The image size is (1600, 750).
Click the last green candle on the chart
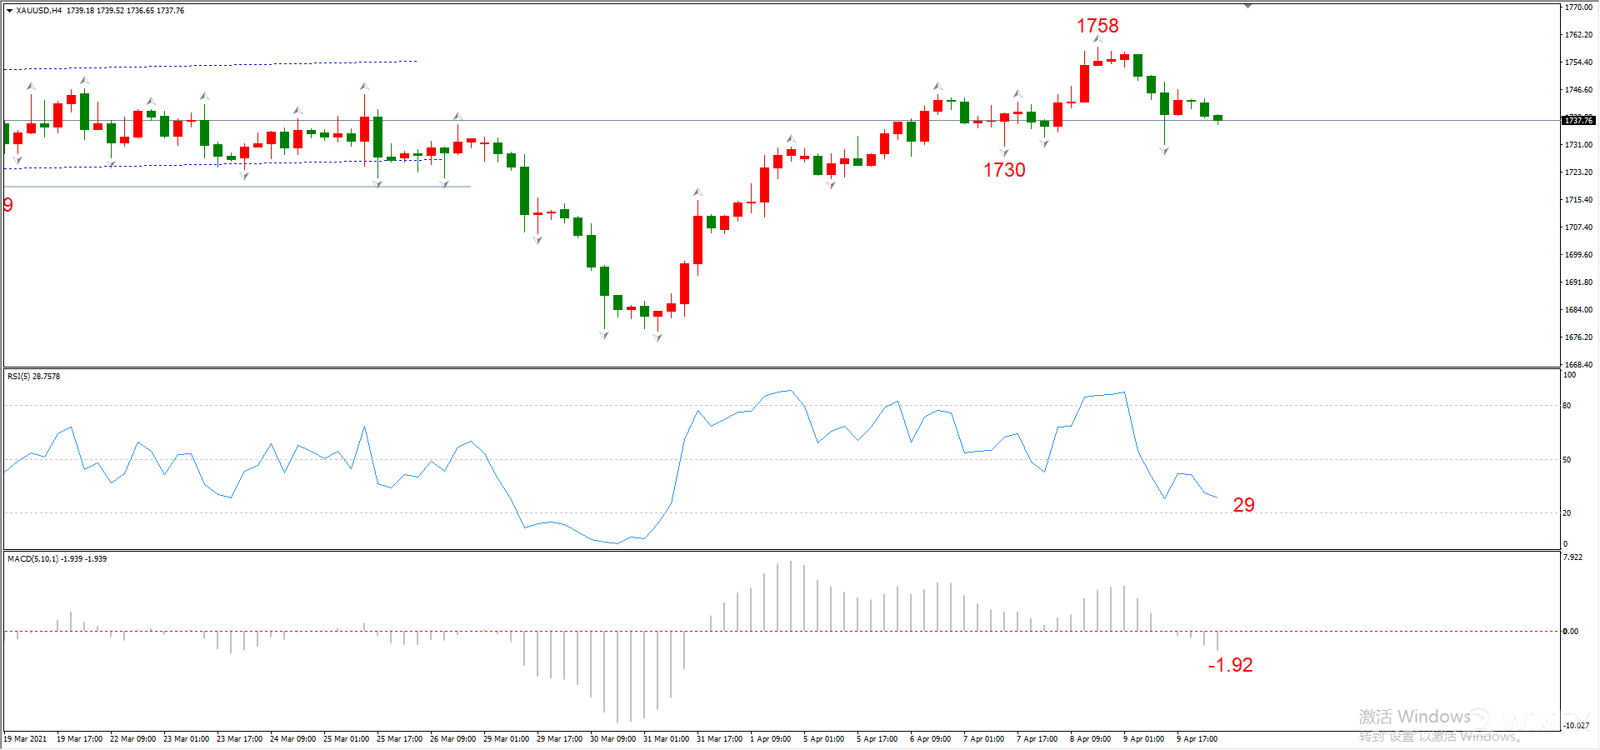[1217, 118]
